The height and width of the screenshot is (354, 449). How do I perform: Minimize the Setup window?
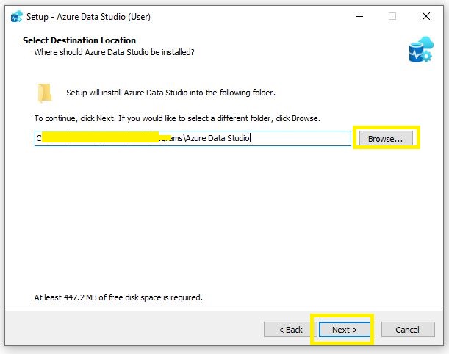(x=359, y=16)
